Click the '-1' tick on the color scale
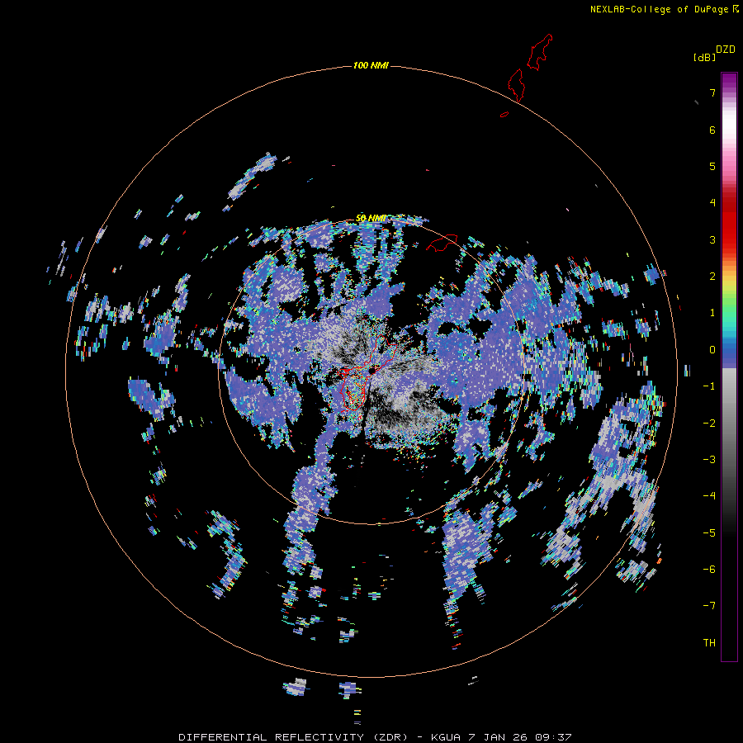This screenshot has height=743, width=743. click(709, 386)
